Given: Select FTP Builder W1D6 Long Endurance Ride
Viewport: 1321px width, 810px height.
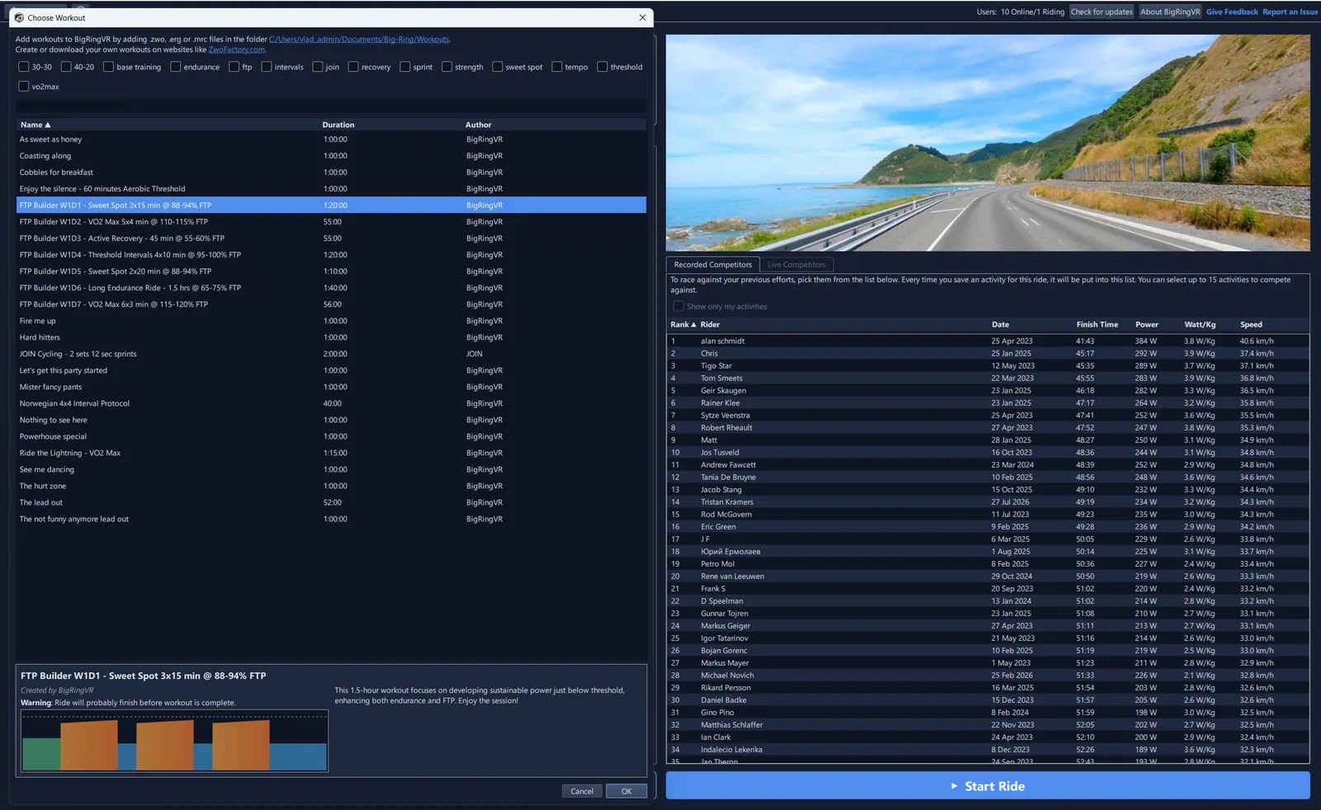Looking at the screenshot, I should (331, 288).
